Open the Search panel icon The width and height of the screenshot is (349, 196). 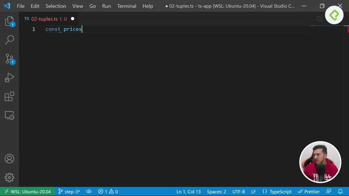9,40
